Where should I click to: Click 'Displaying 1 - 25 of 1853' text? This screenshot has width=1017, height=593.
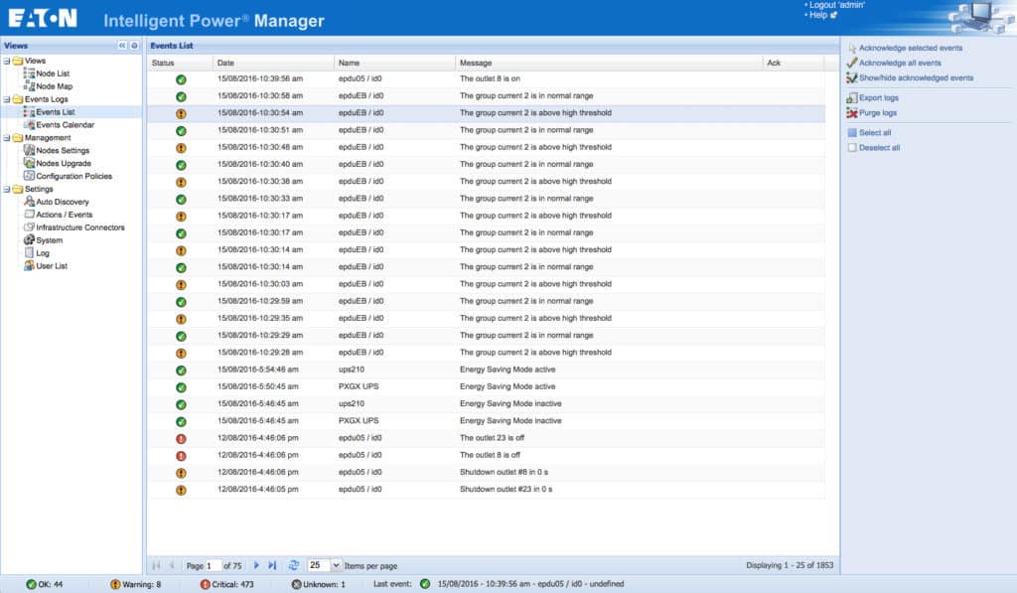click(x=790, y=566)
